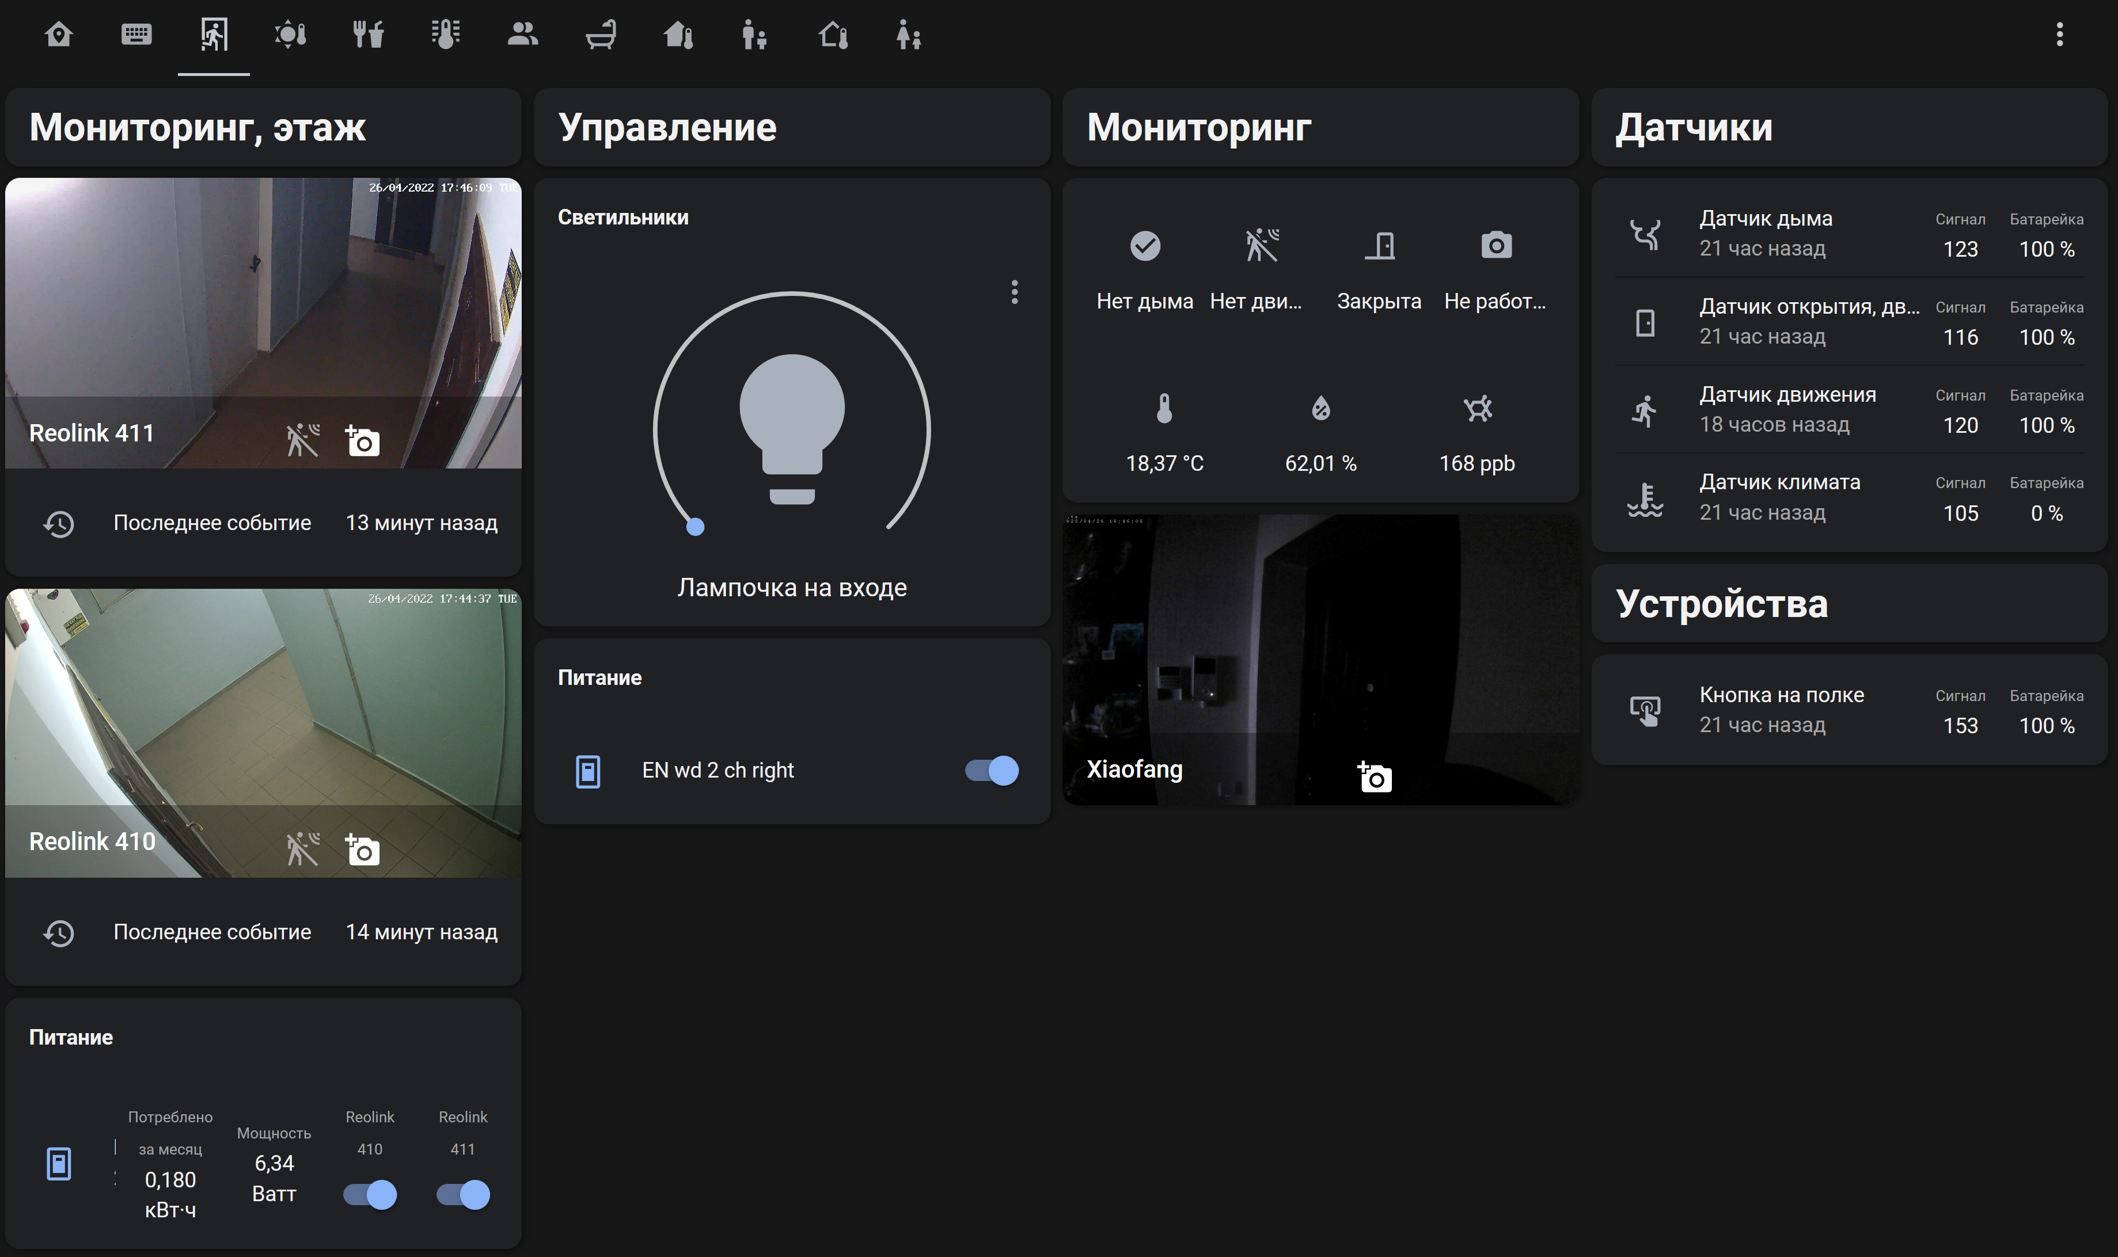Screen dimensions: 2118x1257
Task: Toggle EN wd 2 ch right switch
Action: coord(992,770)
